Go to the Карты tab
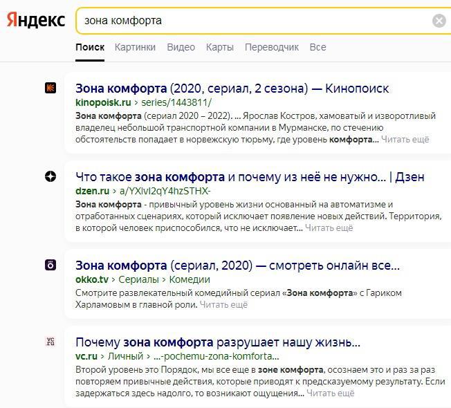This screenshot has height=408, width=451. pyautogui.click(x=219, y=47)
